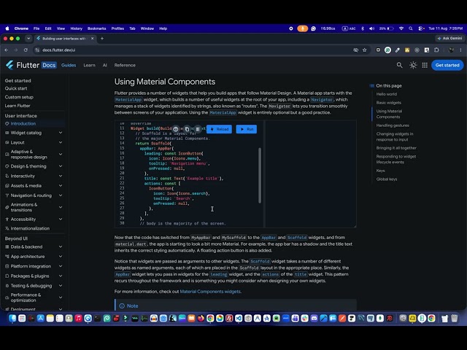The image size is (467, 350).
Task: Open Get started in sidebar
Action: click(x=18, y=81)
